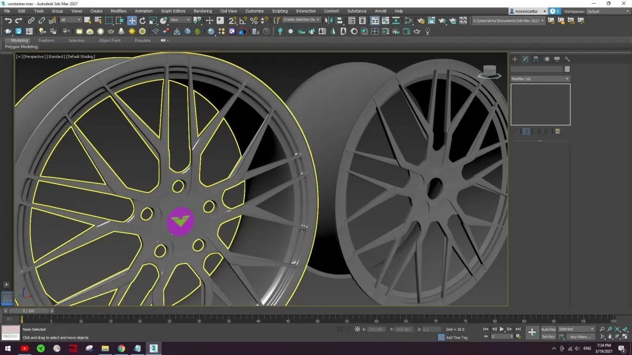Open Select by Name list icon
This screenshot has width=632, height=355.
pyautogui.click(x=98, y=20)
